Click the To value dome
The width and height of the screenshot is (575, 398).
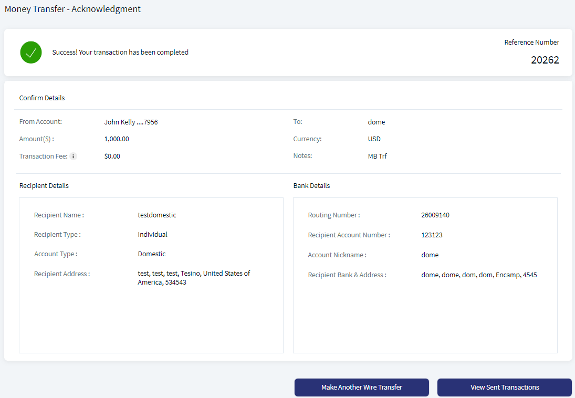(x=377, y=122)
